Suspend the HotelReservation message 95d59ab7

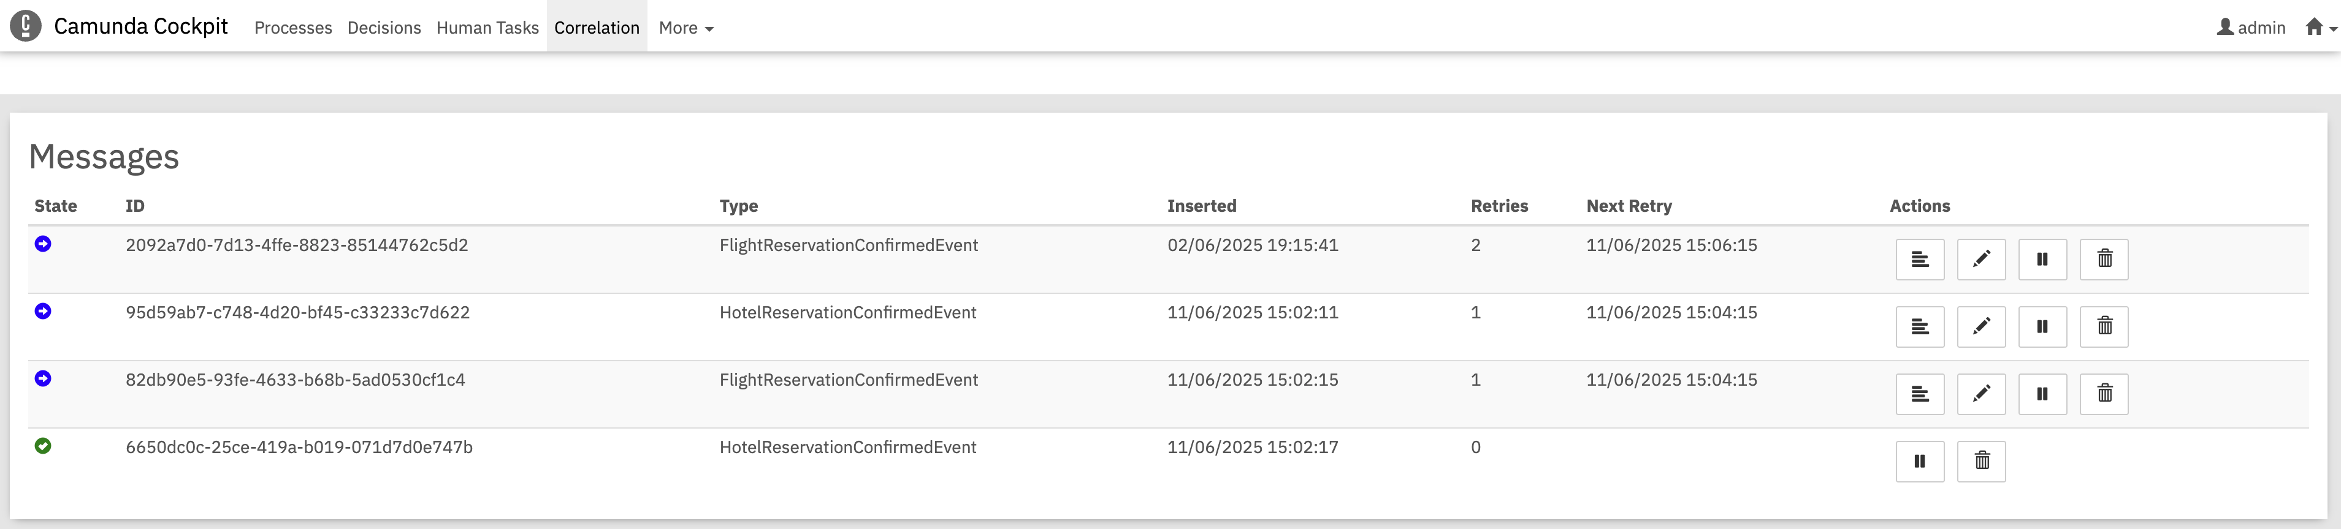2042,326
